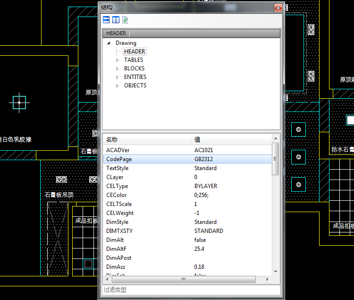The image size is (354, 300).
Task: Select the DIMTXSTY property row
Action: tap(187, 231)
